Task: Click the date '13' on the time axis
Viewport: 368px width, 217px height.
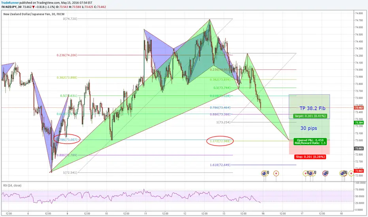Action: click(x=224, y=213)
